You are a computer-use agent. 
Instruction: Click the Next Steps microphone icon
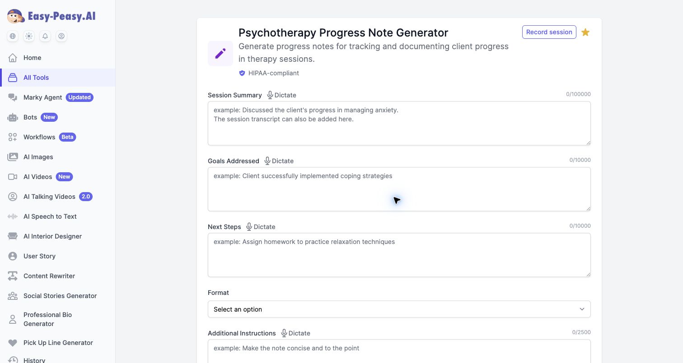tap(249, 227)
